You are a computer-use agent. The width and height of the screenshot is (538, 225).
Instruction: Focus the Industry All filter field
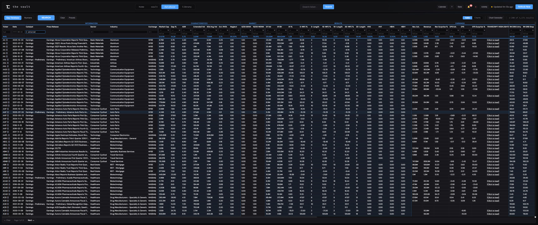[128, 32]
